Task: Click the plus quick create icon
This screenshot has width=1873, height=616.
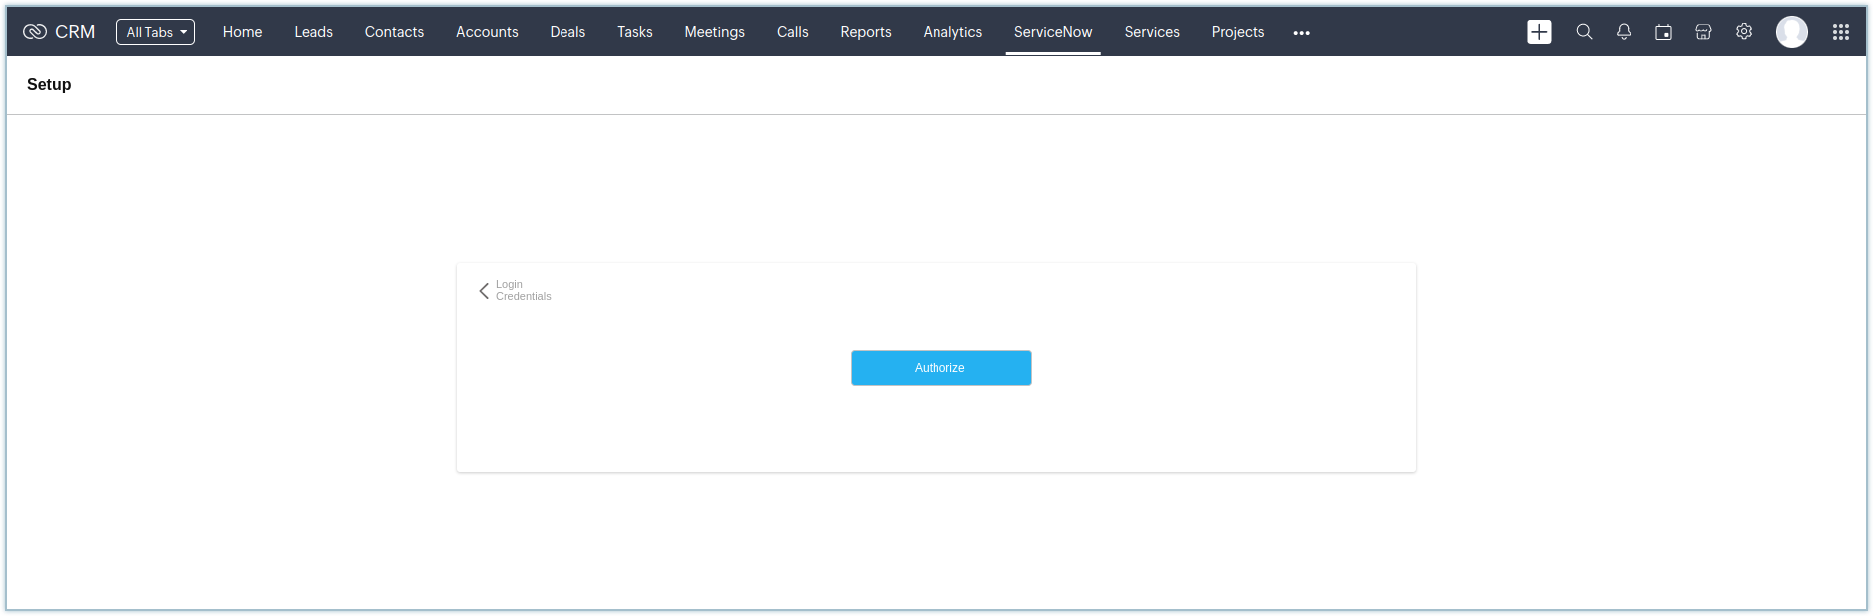Action: (x=1539, y=32)
